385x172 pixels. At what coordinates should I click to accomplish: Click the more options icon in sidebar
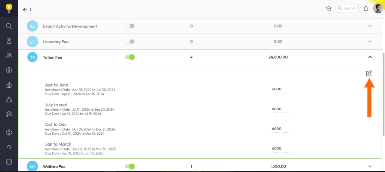coord(9,162)
